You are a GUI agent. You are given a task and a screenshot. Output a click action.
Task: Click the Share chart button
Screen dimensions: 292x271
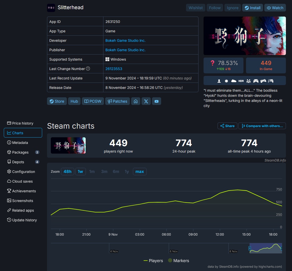coord(227,126)
